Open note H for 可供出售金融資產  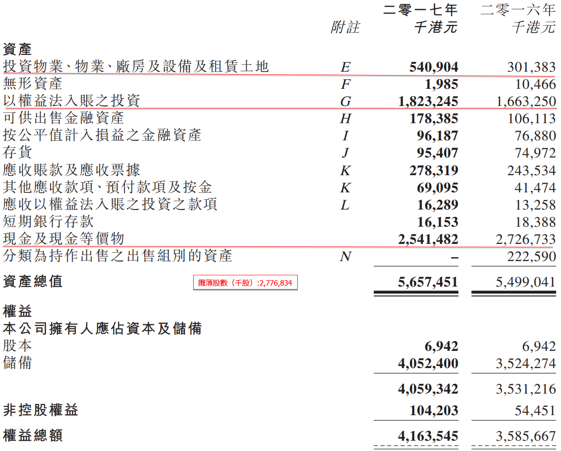[346, 119]
